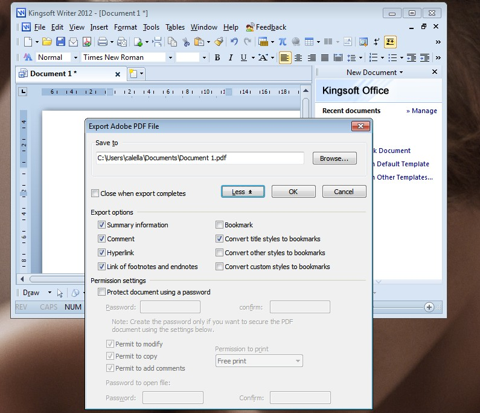Uncheck the Hyperlink export option
The image size is (480, 413).
pyautogui.click(x=101, y=253)
